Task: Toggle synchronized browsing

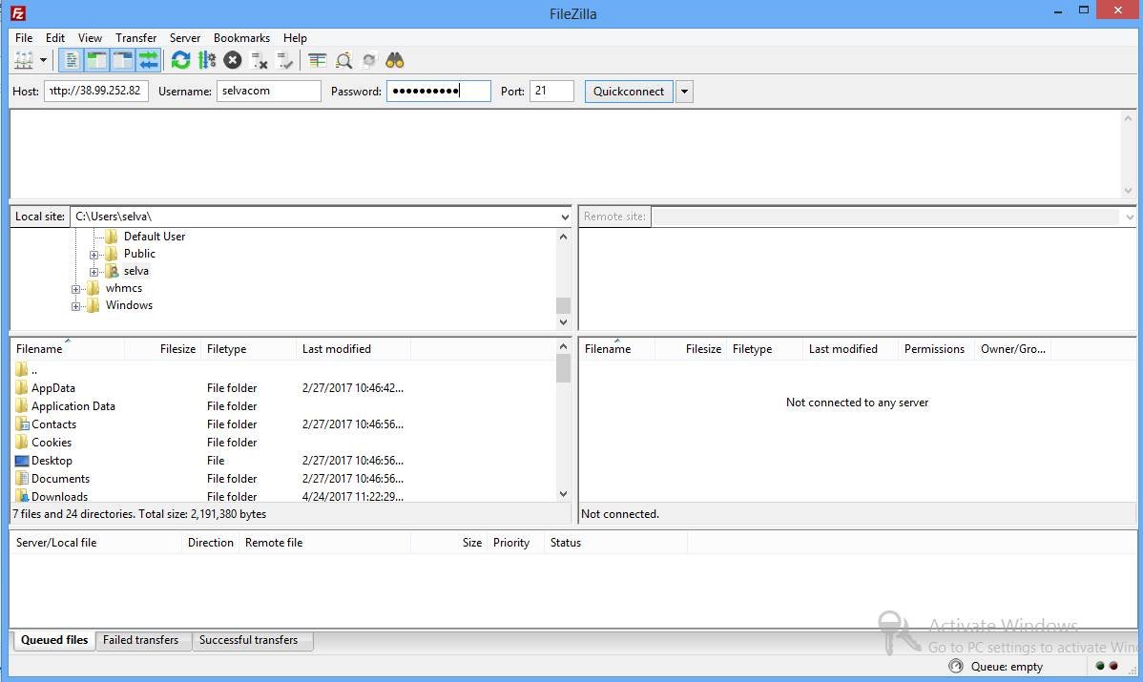Action: coord(369,60)
